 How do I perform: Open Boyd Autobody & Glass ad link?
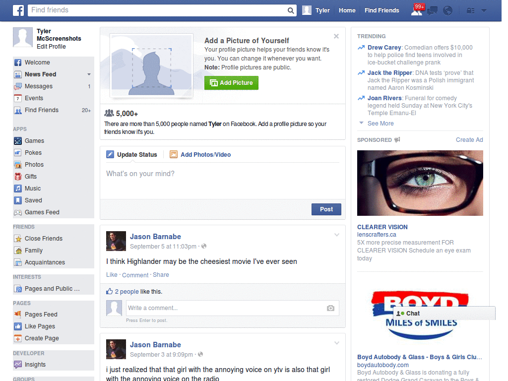(x=420, y=357)
